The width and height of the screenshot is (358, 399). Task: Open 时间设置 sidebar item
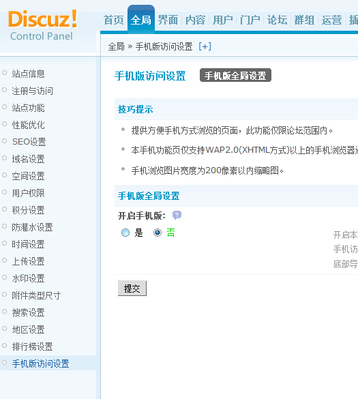pos(28,244)
